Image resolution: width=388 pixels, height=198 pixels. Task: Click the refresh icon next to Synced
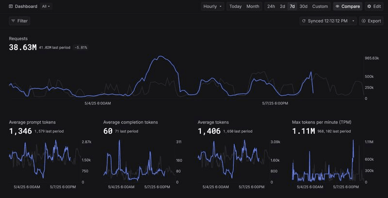(x=304, y=21)
